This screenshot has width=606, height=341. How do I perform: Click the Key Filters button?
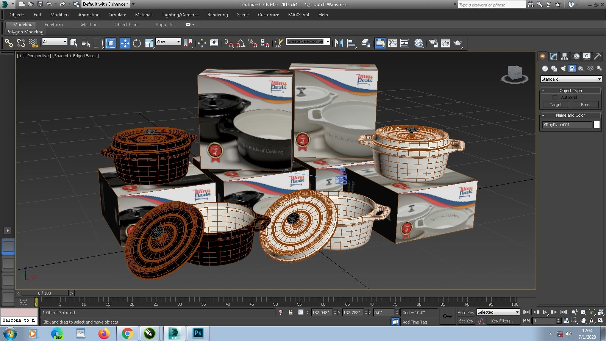[x=503, y=321]
